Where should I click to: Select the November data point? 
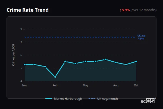[25, 65]
